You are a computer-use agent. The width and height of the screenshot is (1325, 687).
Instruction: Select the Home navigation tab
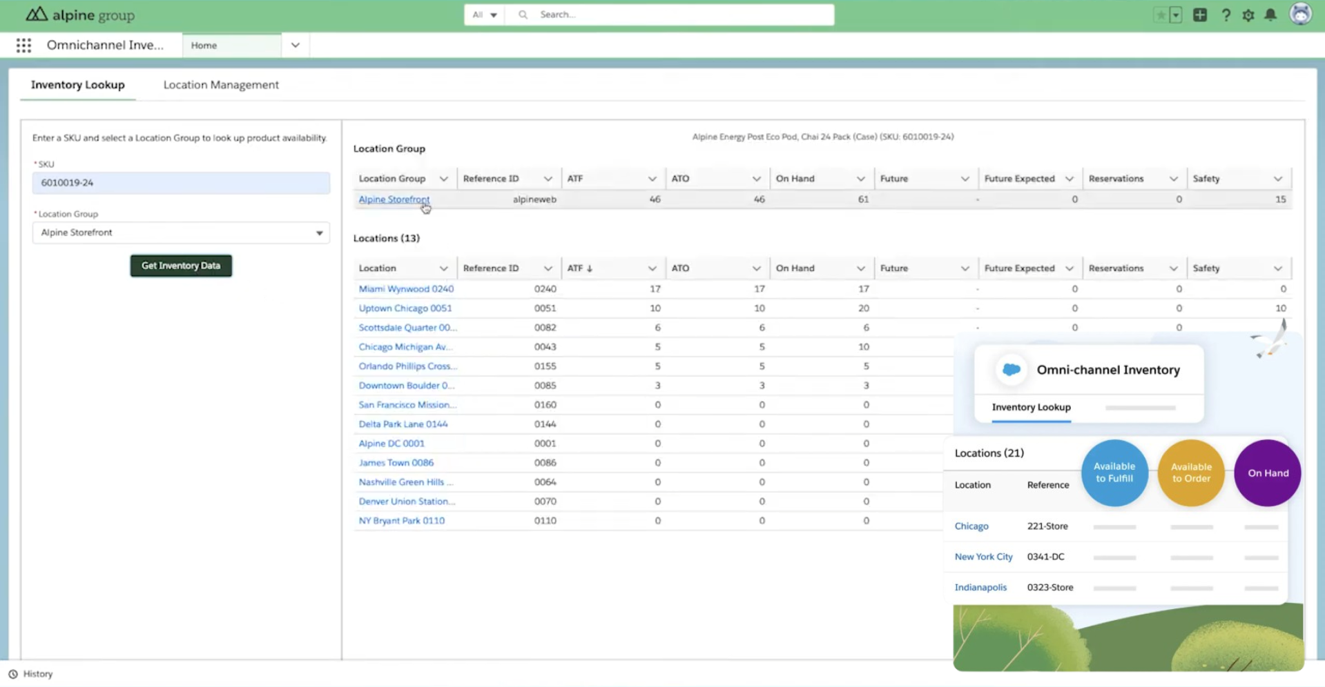(232, 46)
